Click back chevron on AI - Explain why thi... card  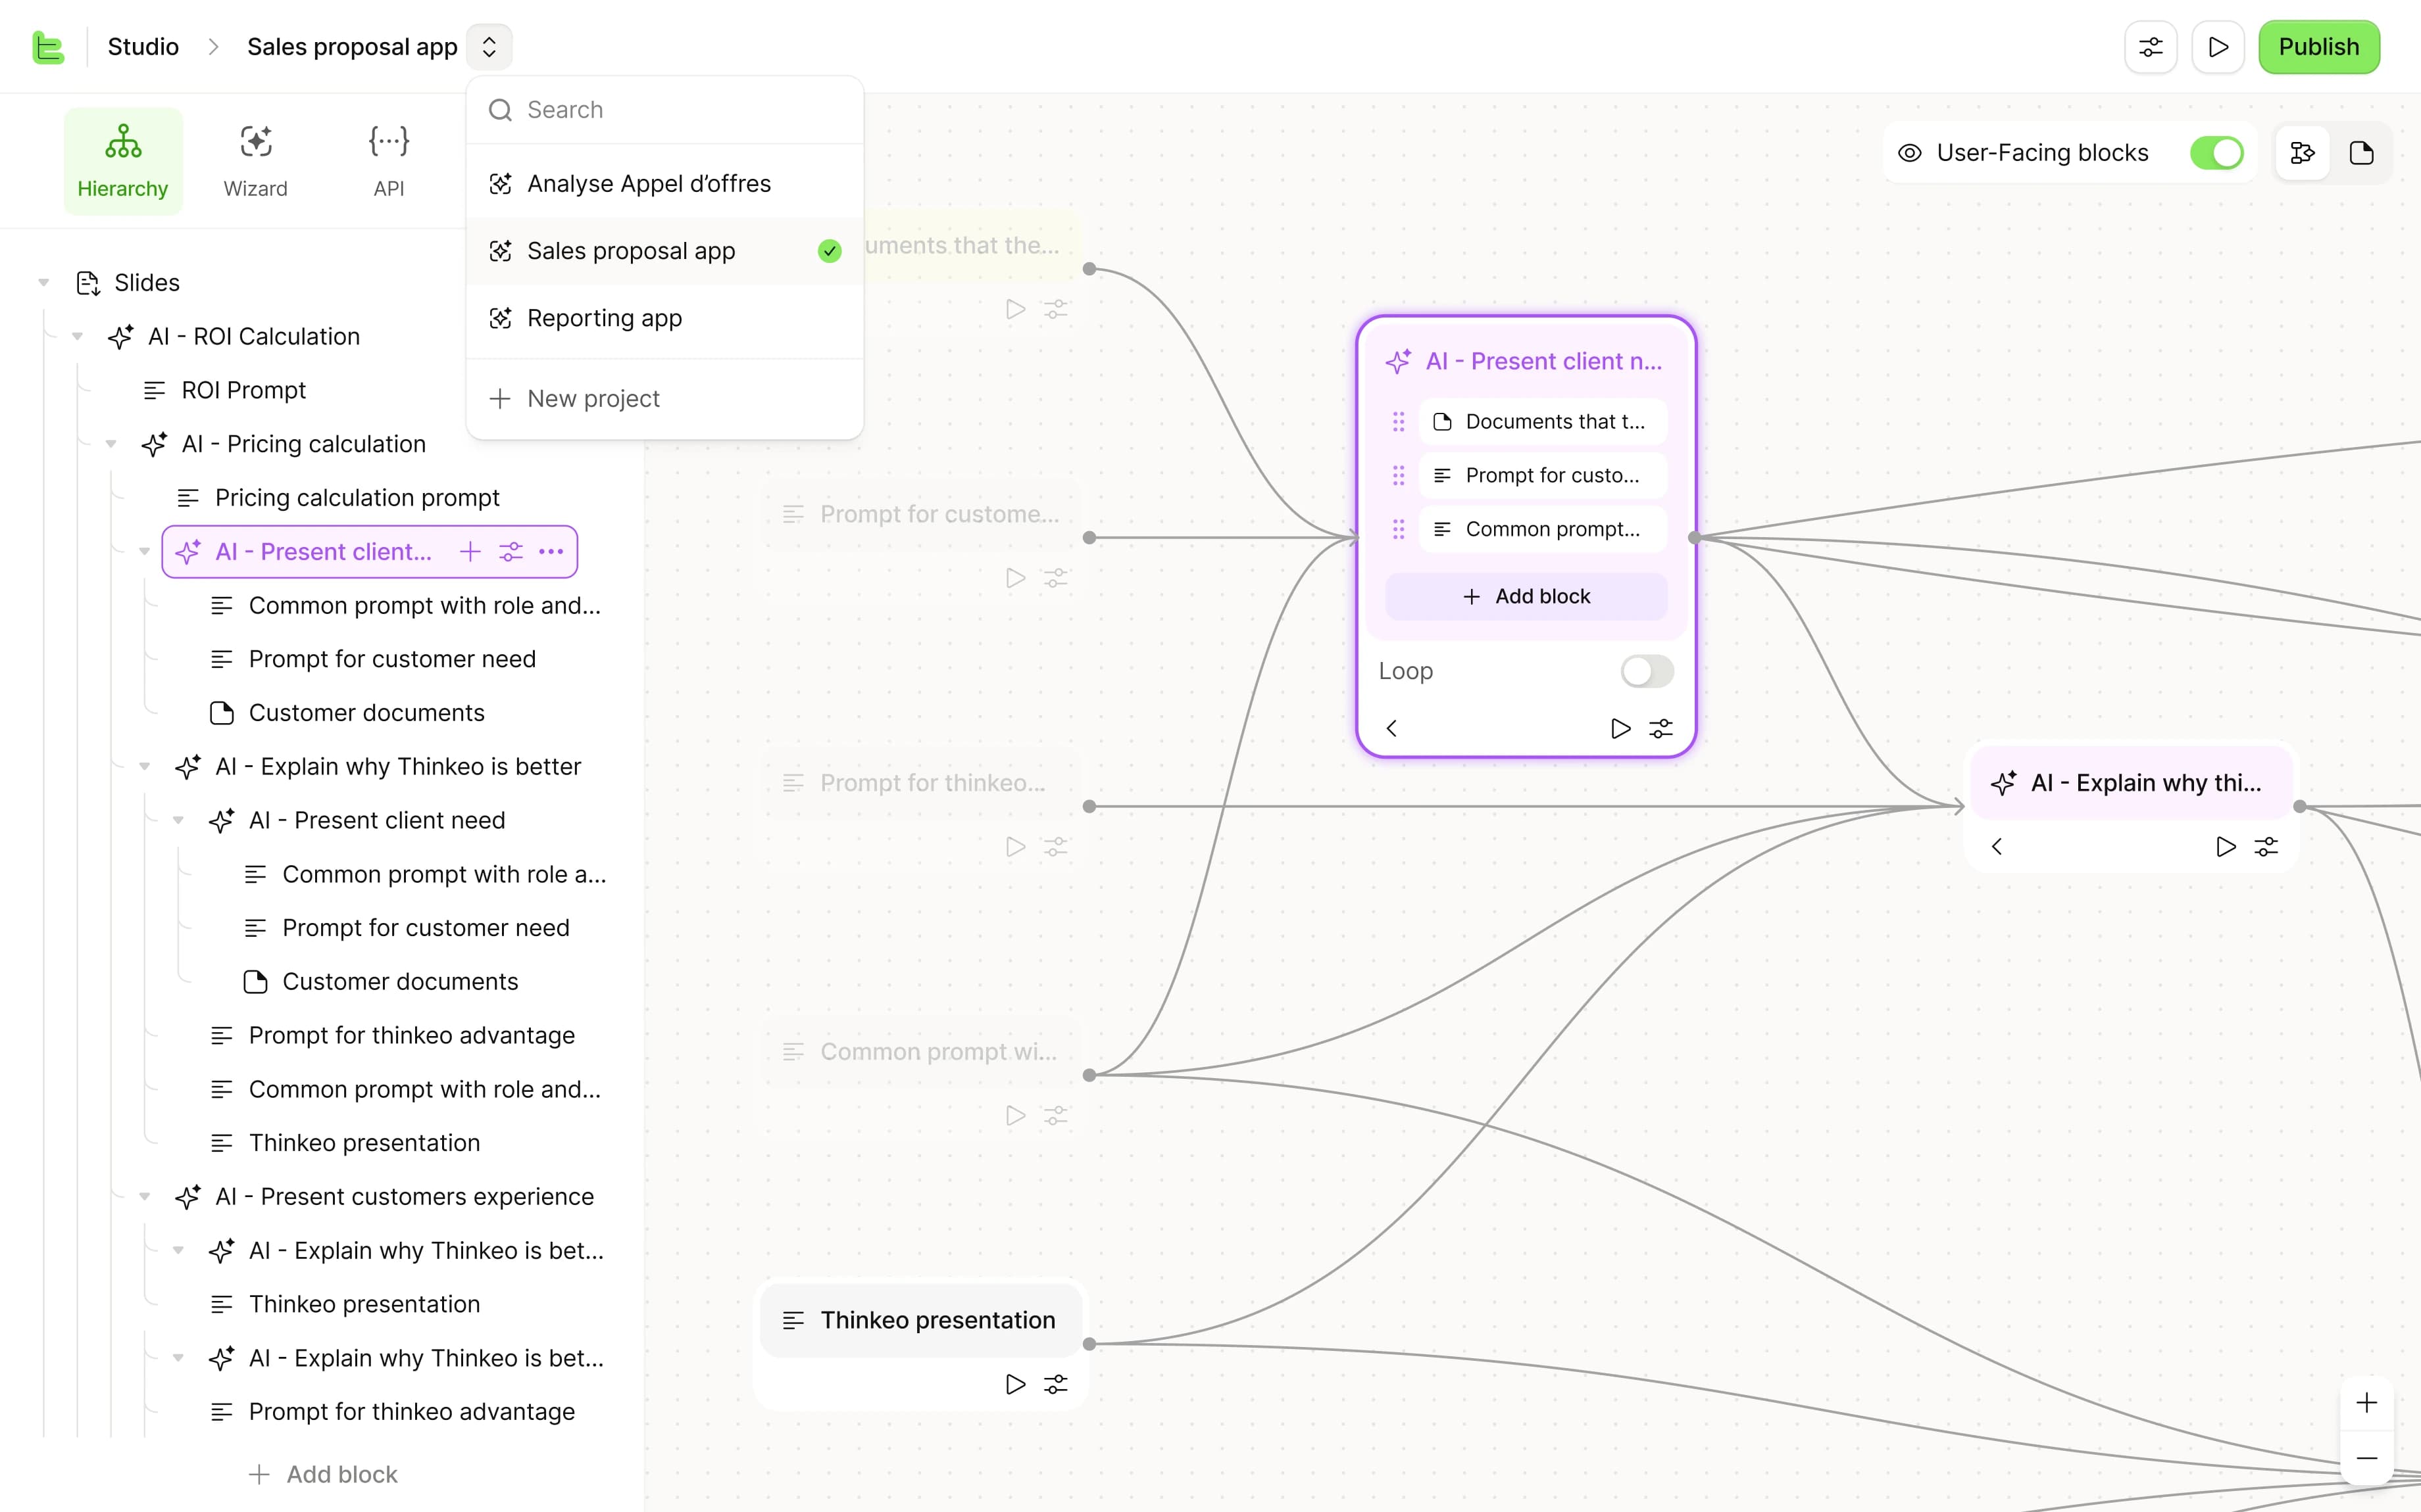point(1997,848)
